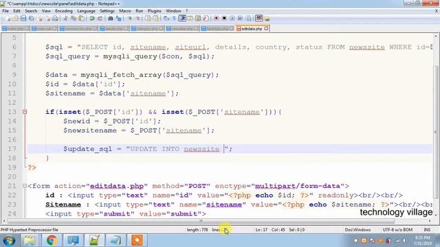Close the editdata.php tab

tap(266, 29)
